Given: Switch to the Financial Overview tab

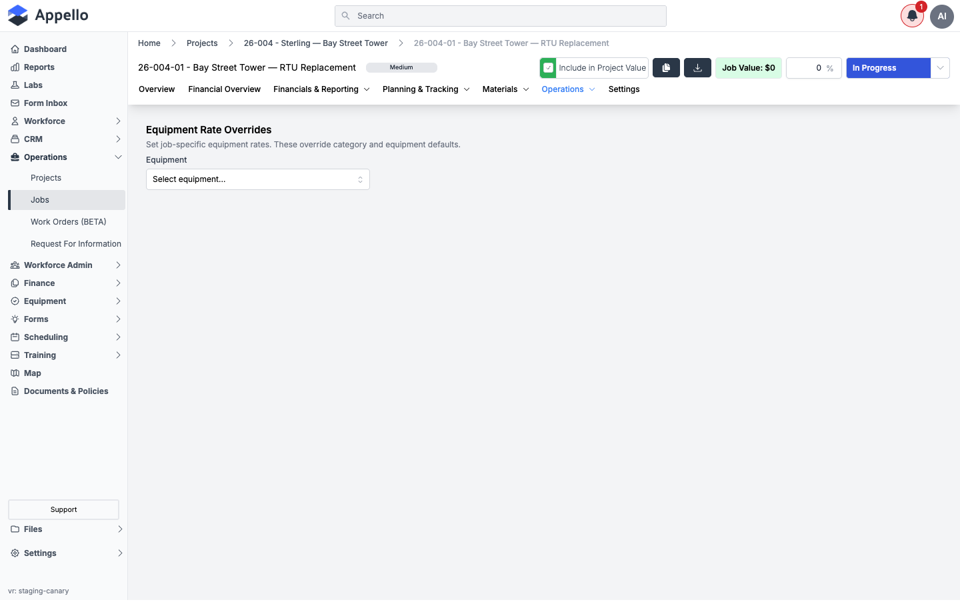Looking at the screenshot, I should coord(224,89).
